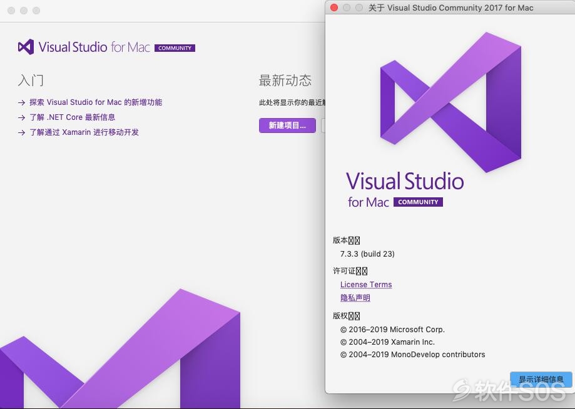Click the 最新动态 heading

click(x=285, y=81)
